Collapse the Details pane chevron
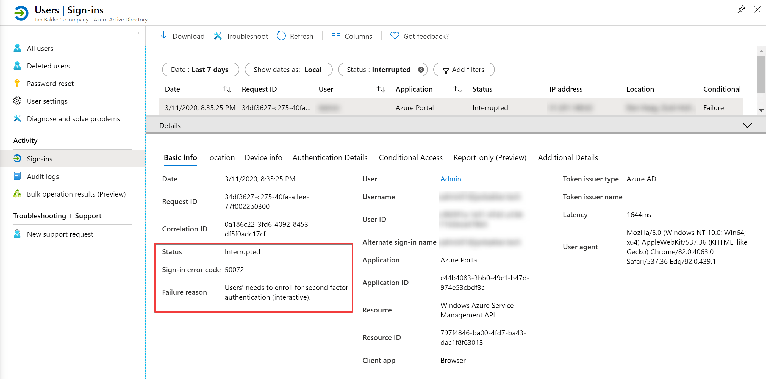Viewport: 766px width, 379px height. [747, 125]
